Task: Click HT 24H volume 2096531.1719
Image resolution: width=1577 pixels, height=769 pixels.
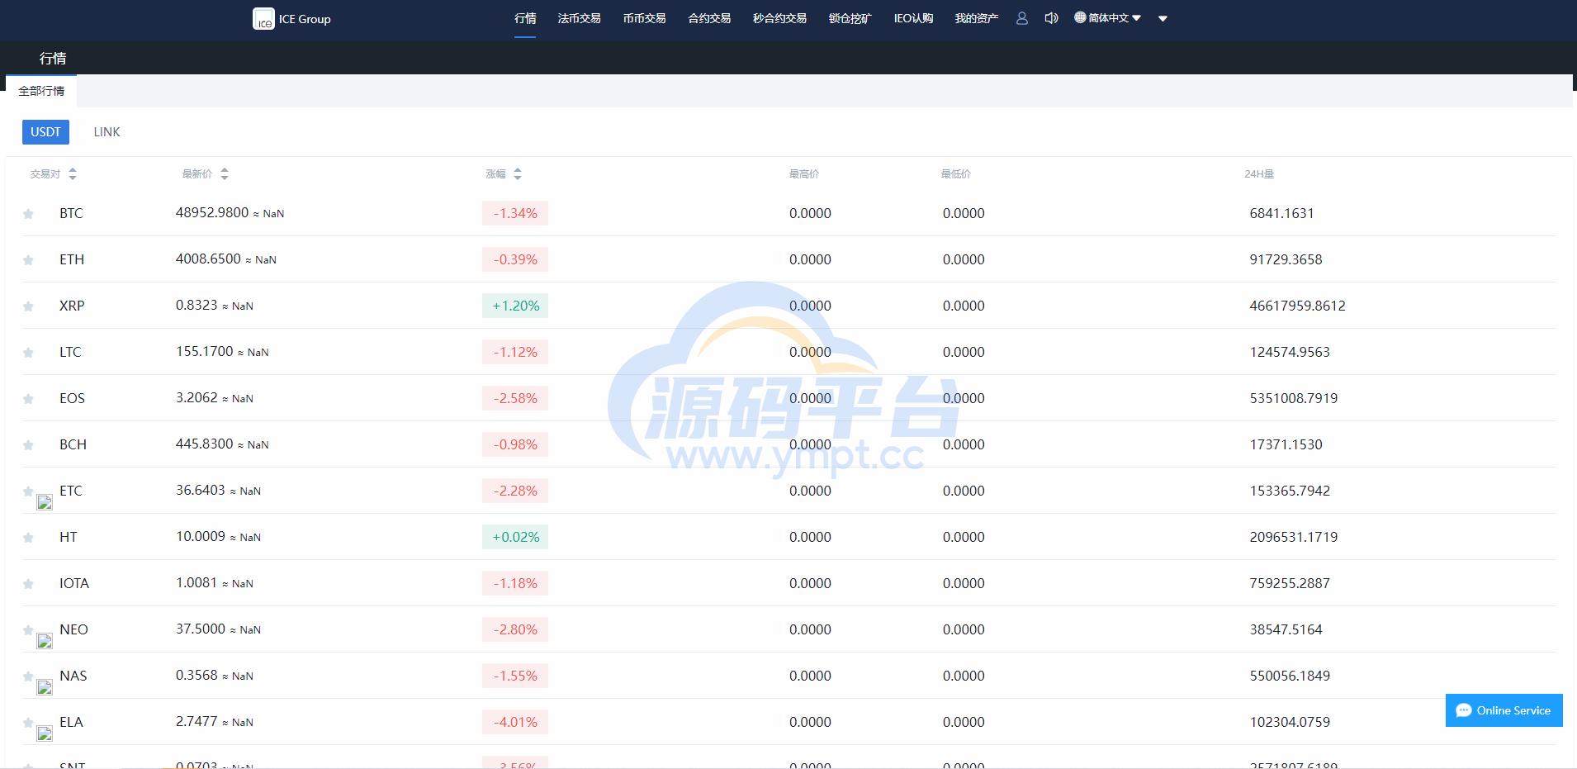Action: (1293, 537)
